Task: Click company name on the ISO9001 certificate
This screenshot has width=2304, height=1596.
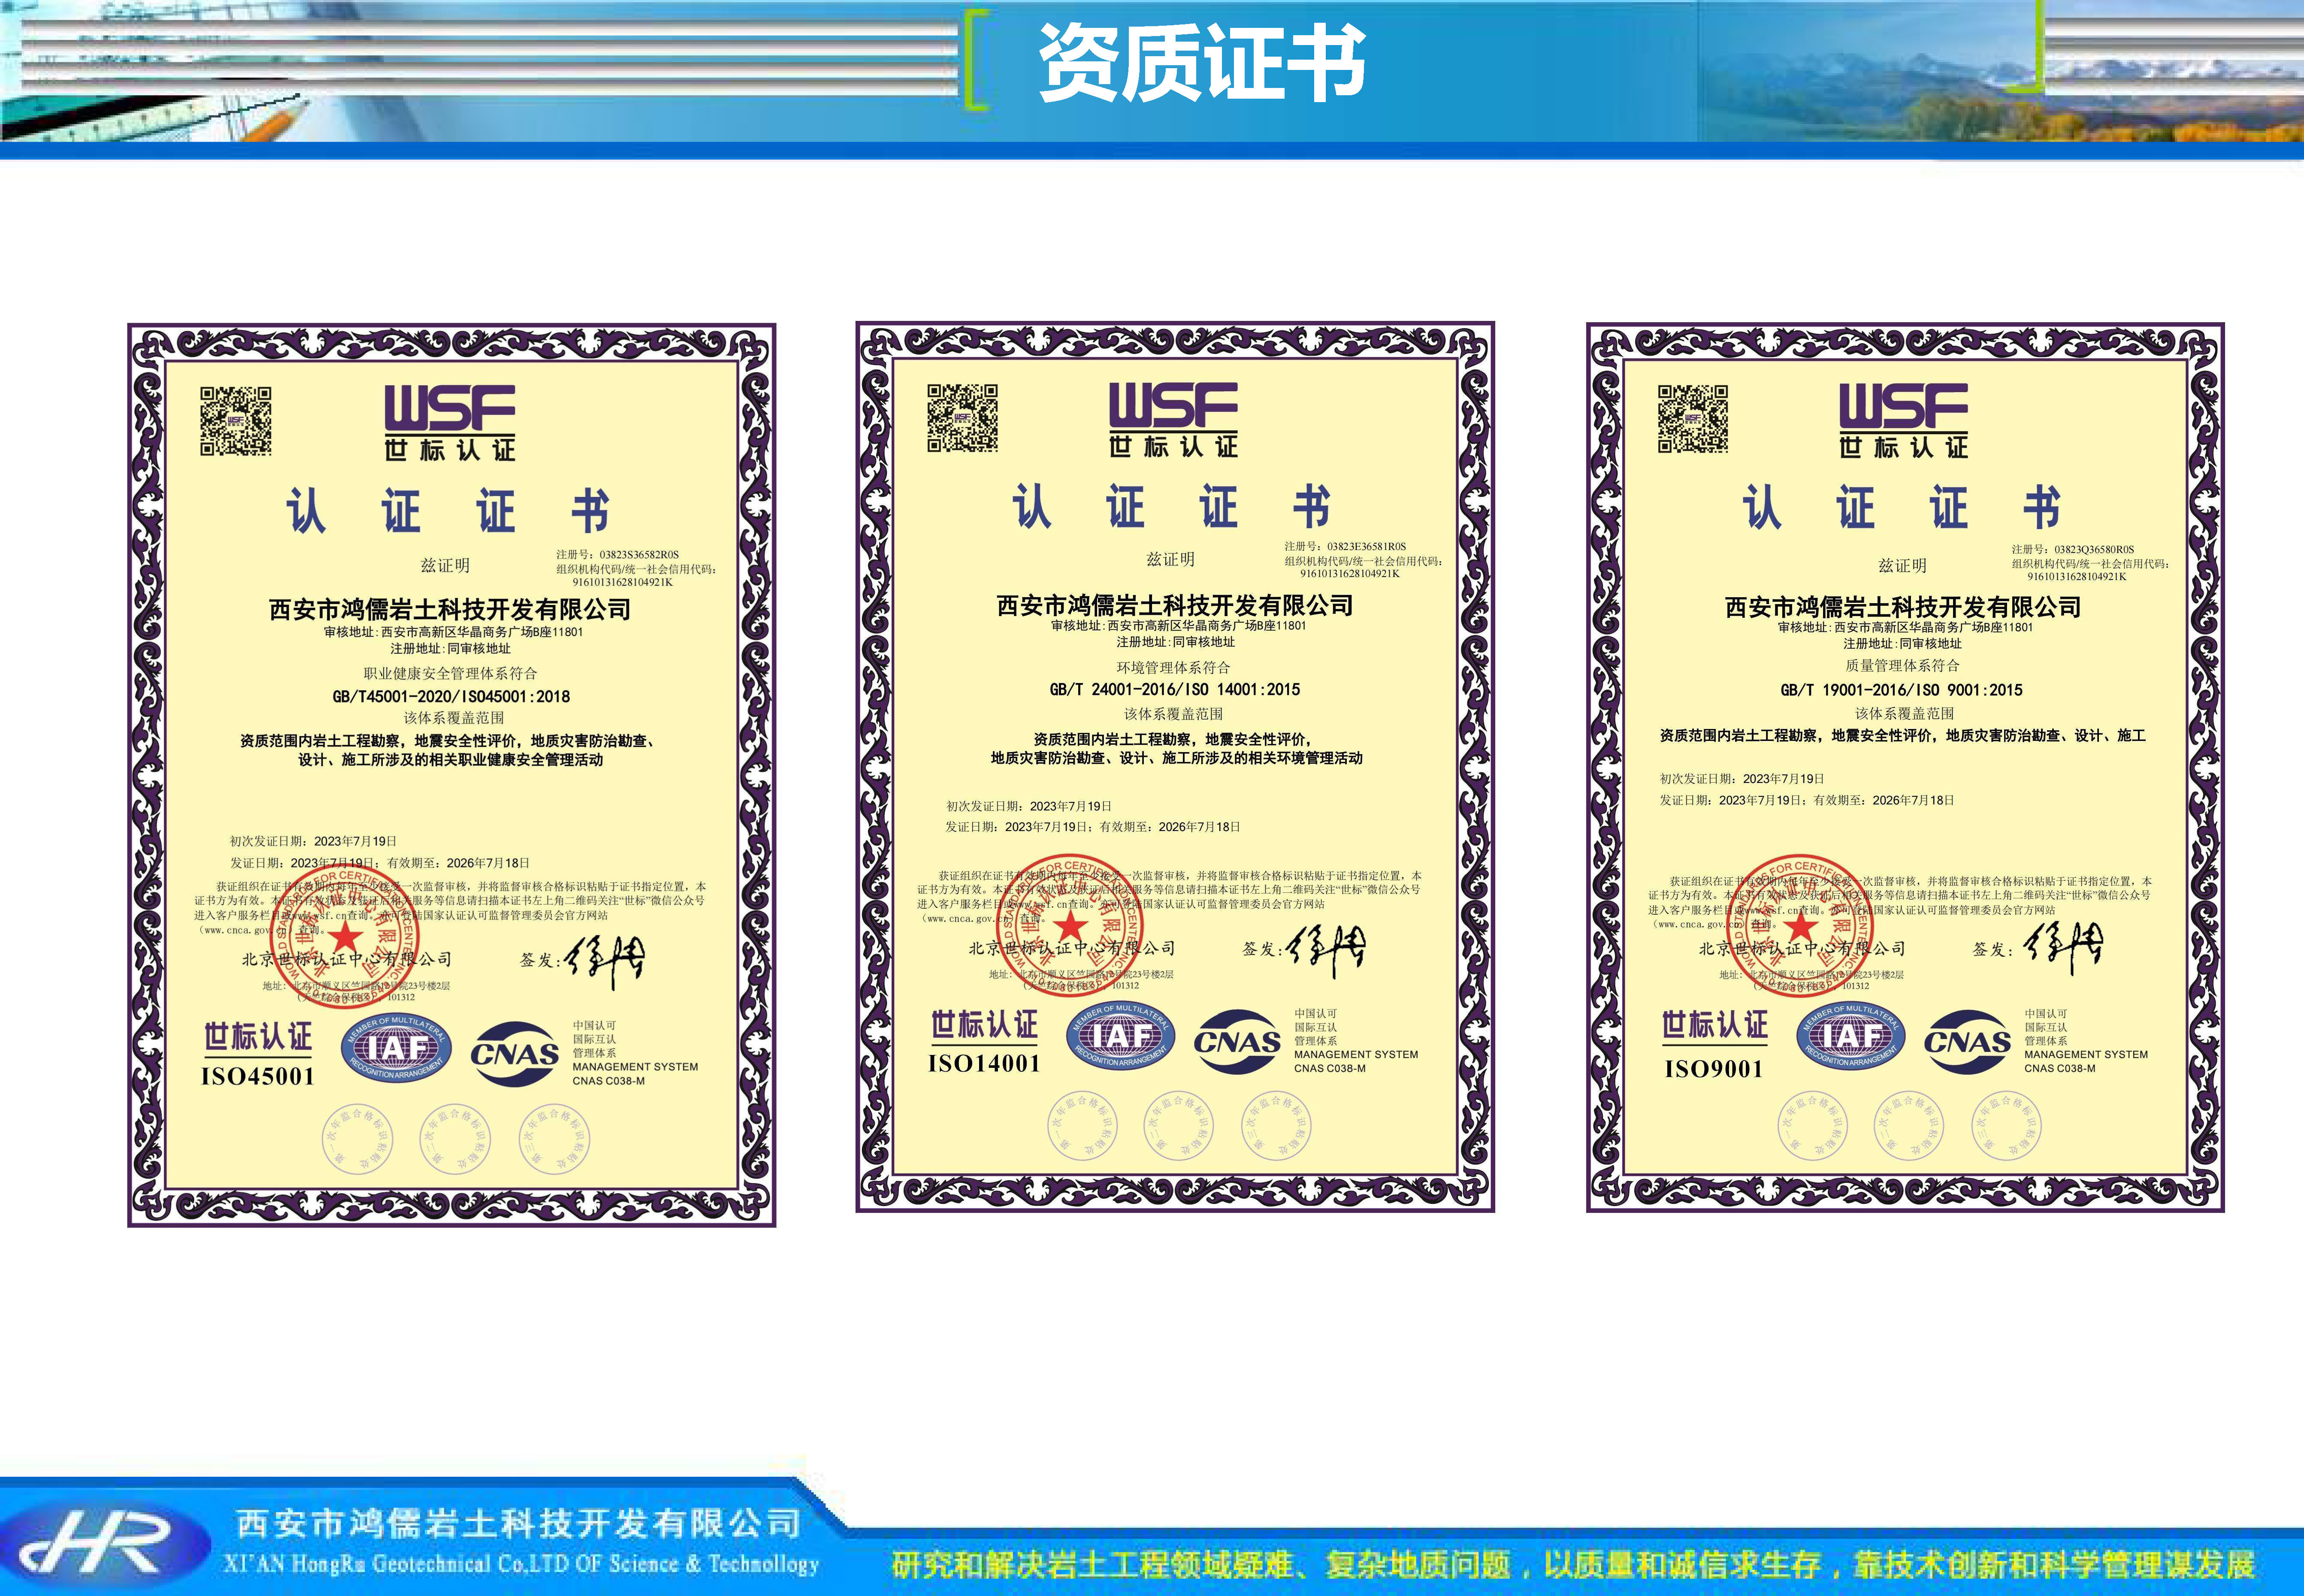Action: tap(1903, 607)
